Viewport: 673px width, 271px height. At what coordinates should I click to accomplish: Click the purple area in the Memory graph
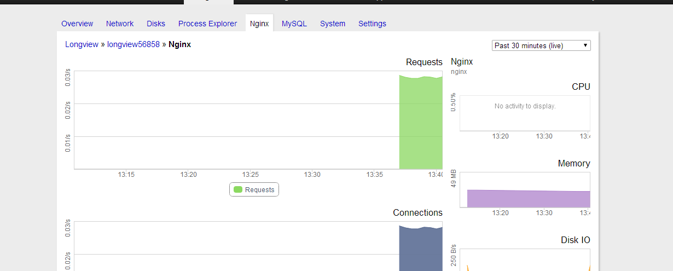coord(528,199)
